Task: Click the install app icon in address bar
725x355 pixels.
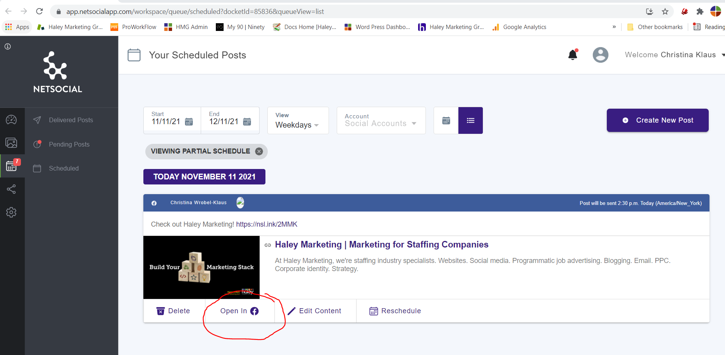Action: coord(650,12)
